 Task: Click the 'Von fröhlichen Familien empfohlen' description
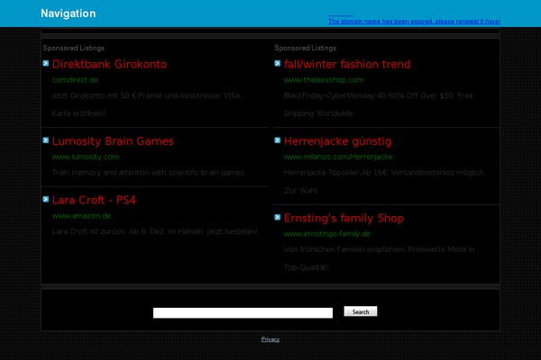380,258
